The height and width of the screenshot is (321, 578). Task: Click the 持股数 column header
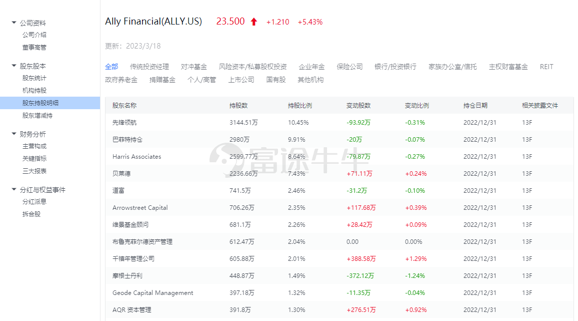coord(238,106)
